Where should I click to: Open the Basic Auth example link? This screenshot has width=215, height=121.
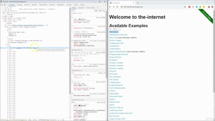[x=114, y=38]
